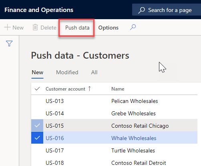
Task: Click the Name column header
Action: [118, 89]
